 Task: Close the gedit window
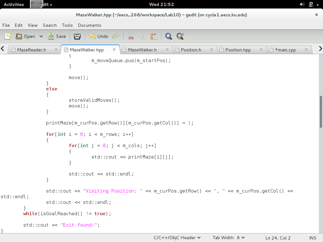pos(316,14)
